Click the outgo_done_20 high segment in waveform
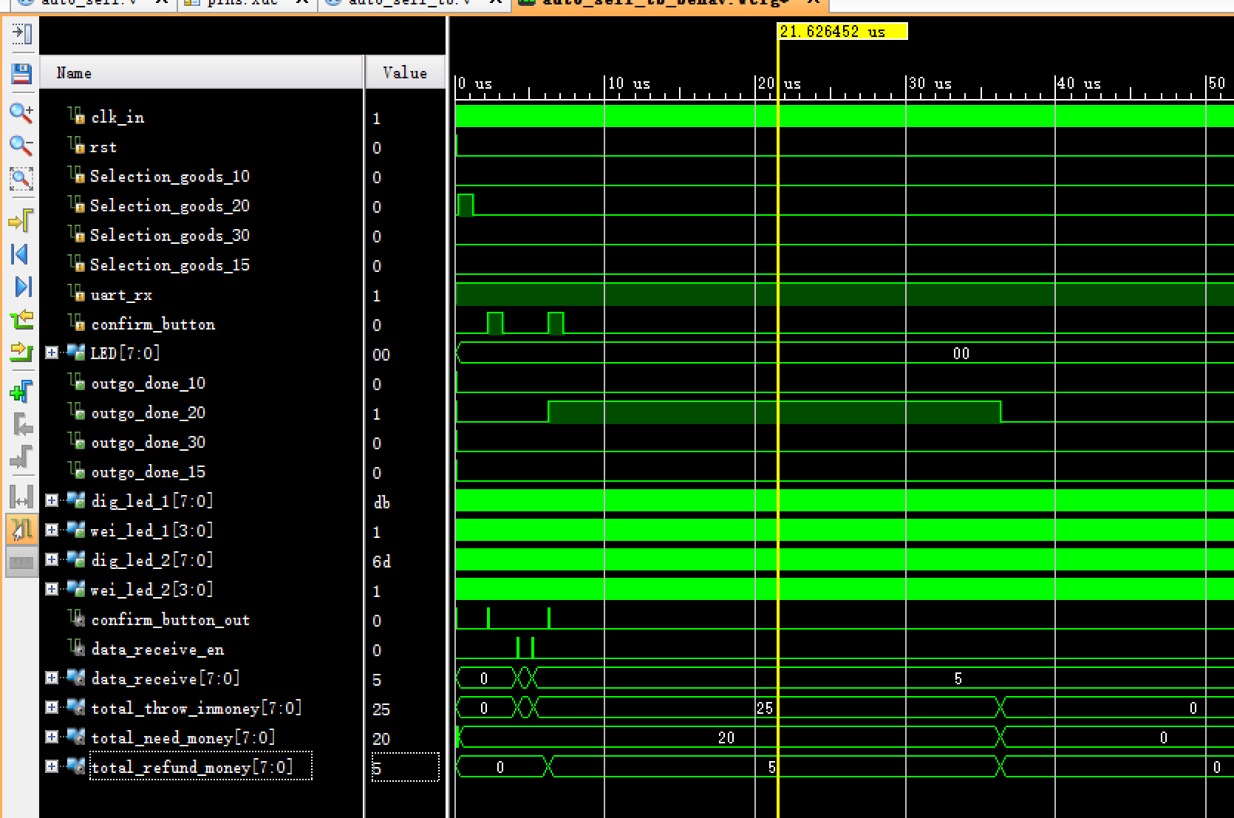 774,412
